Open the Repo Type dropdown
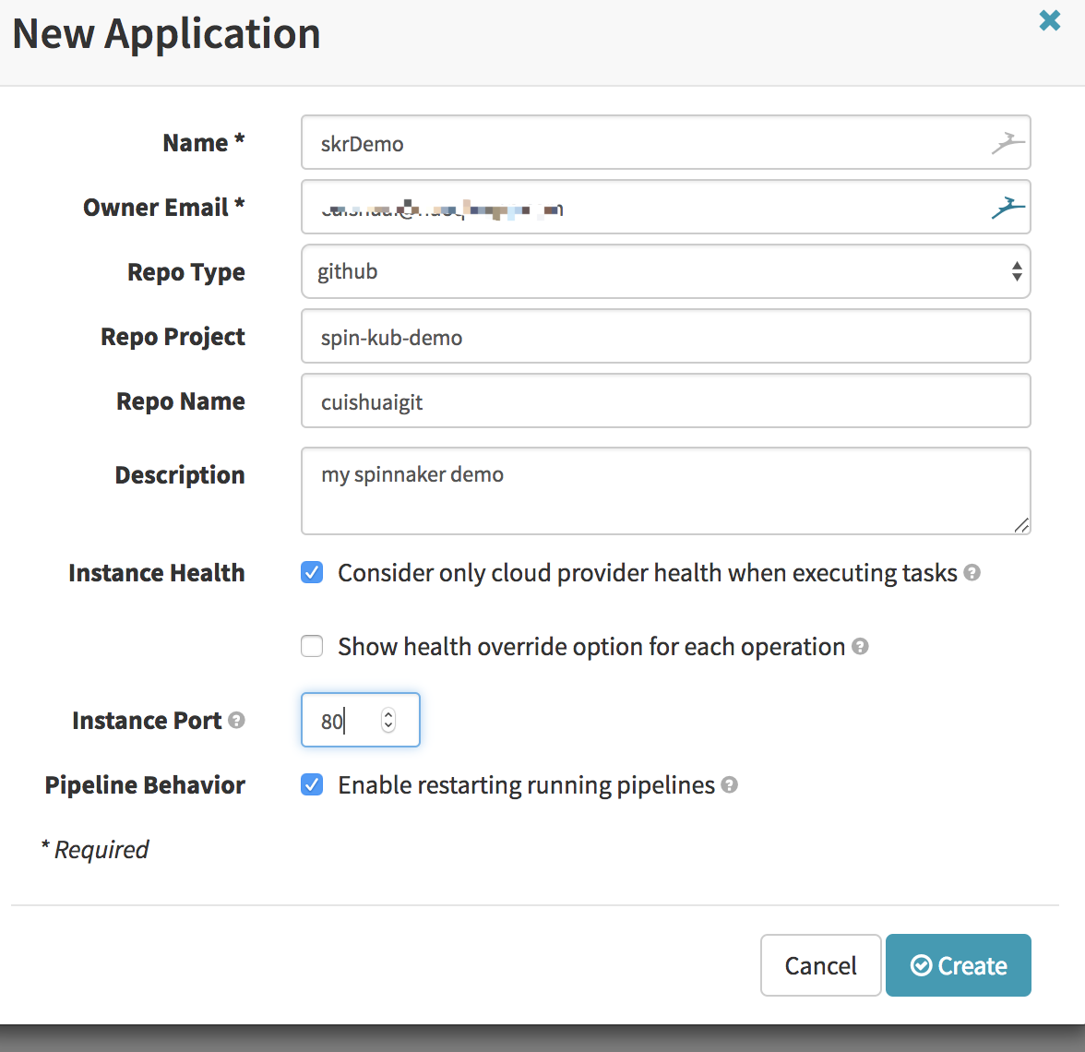Image resolution: width=1085 pixels, height=1052 pixels. [x=664, y=271]
